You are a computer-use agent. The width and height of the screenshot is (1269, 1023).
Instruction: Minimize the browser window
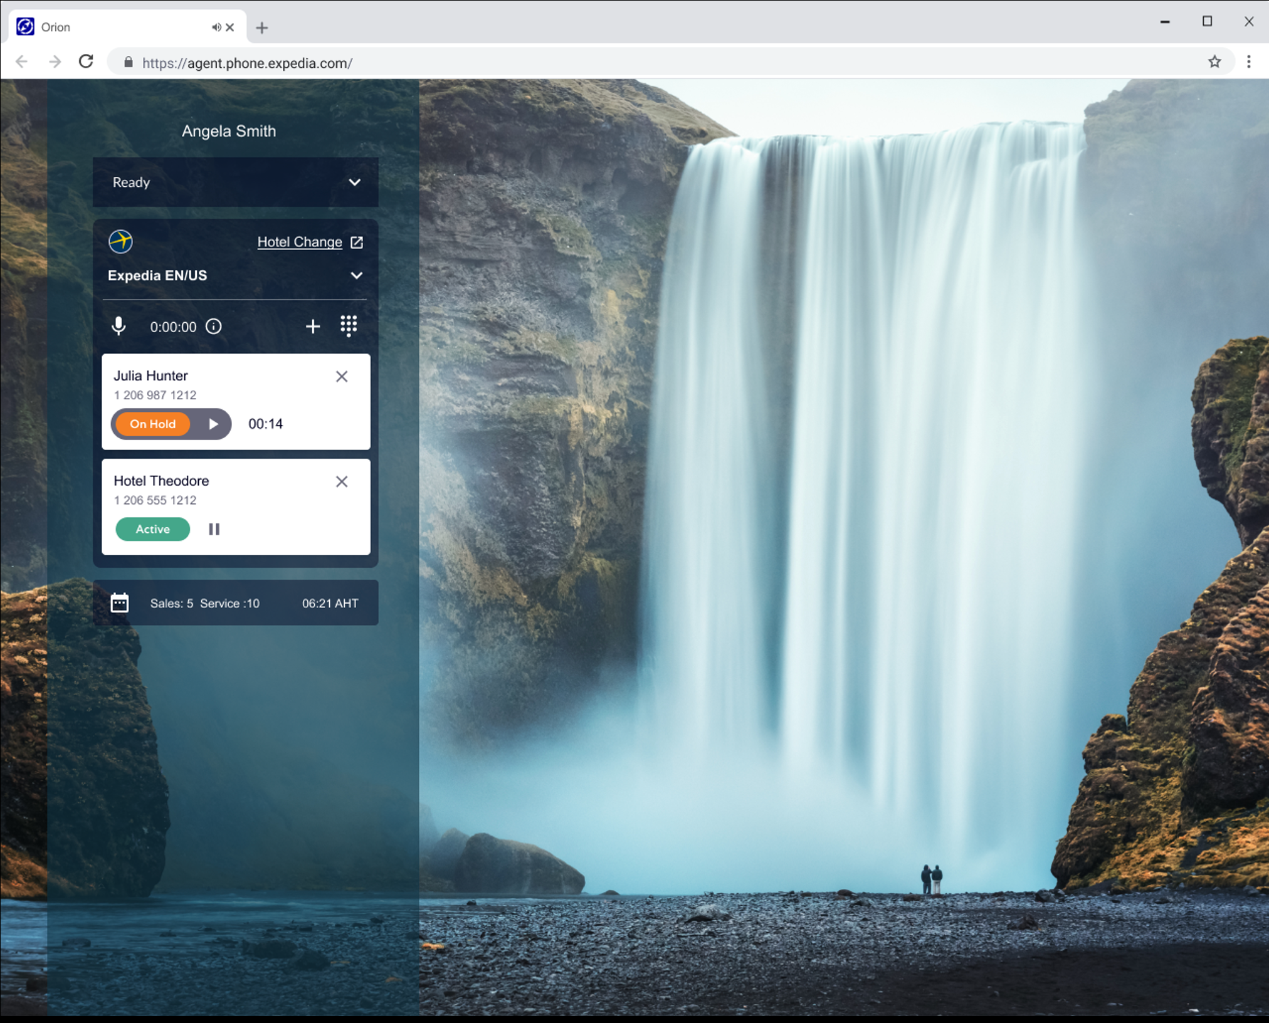click(1165, 22)
